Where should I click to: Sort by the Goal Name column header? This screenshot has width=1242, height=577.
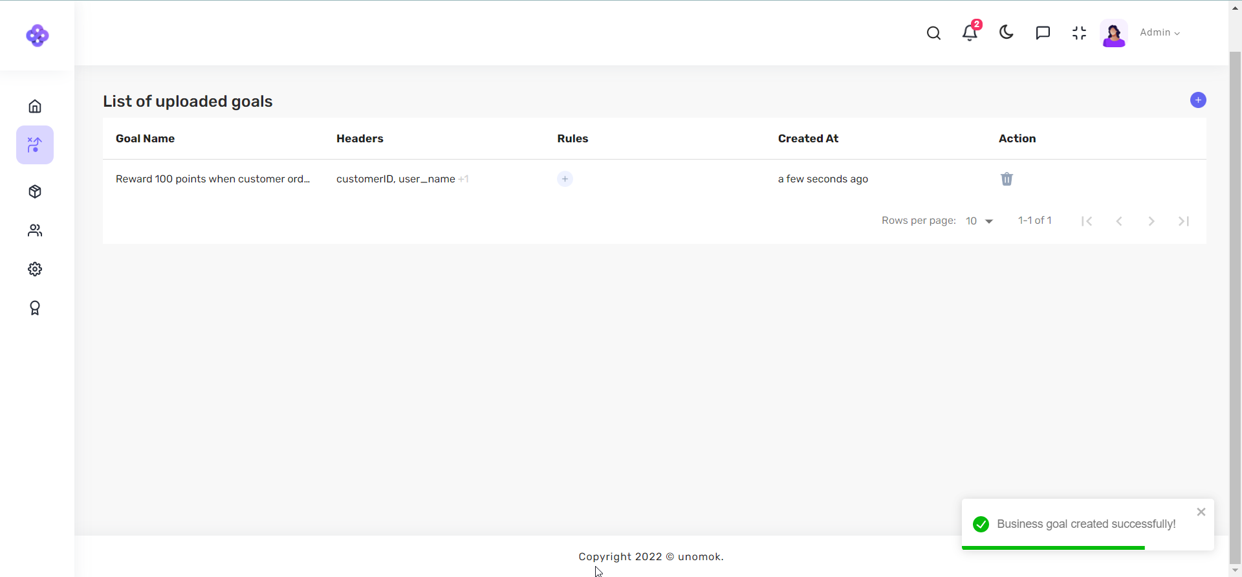[x=145, y=138]
